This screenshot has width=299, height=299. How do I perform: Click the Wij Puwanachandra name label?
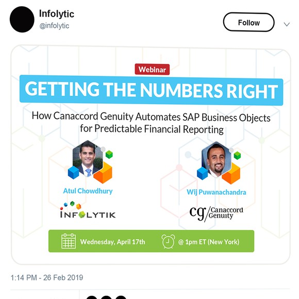pyautogui.click(x=217, y=192)
